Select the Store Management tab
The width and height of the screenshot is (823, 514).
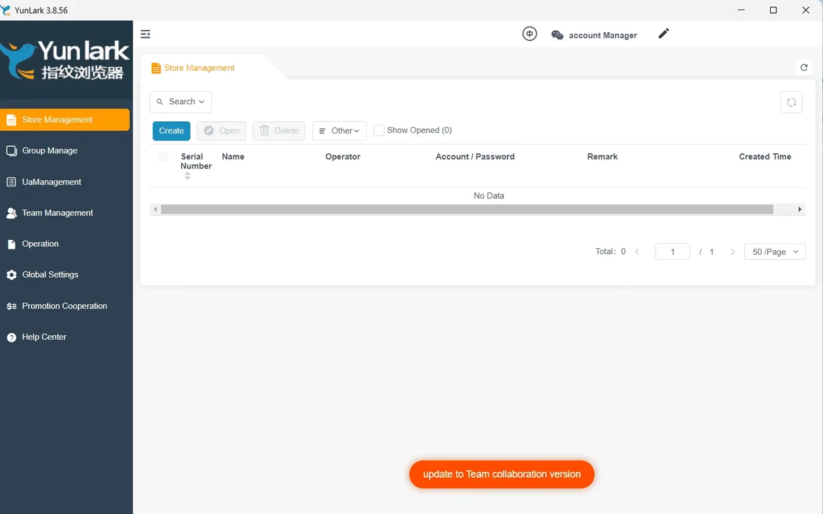click(199, 68)
